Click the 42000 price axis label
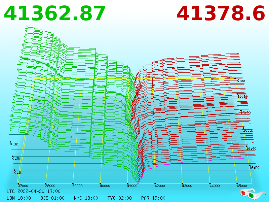The width and height of the screenshot is (269, 202). click(x=160, y=186)
